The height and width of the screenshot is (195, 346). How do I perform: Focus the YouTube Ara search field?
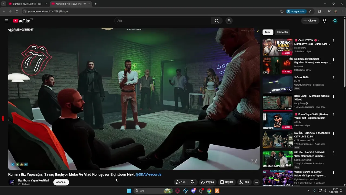coord(163,21)
